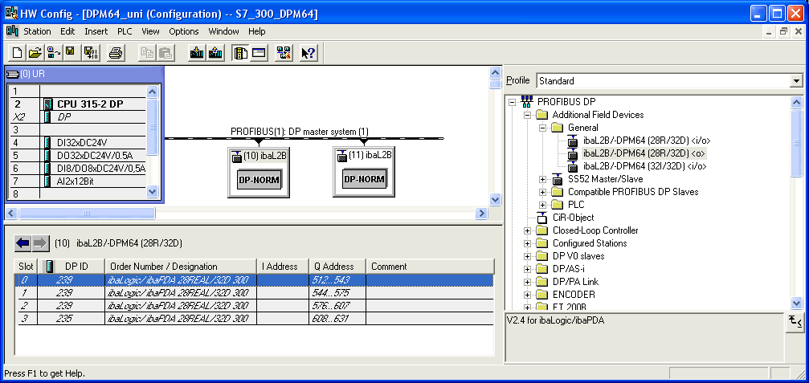Click the New document toolbar icon
The width and height of the screenshot is (809, 383).
point(17,53)
